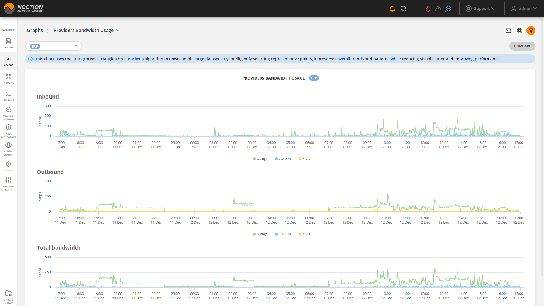Toggle KIVIX visibility on the Inbound graph

tap(304, 159)
